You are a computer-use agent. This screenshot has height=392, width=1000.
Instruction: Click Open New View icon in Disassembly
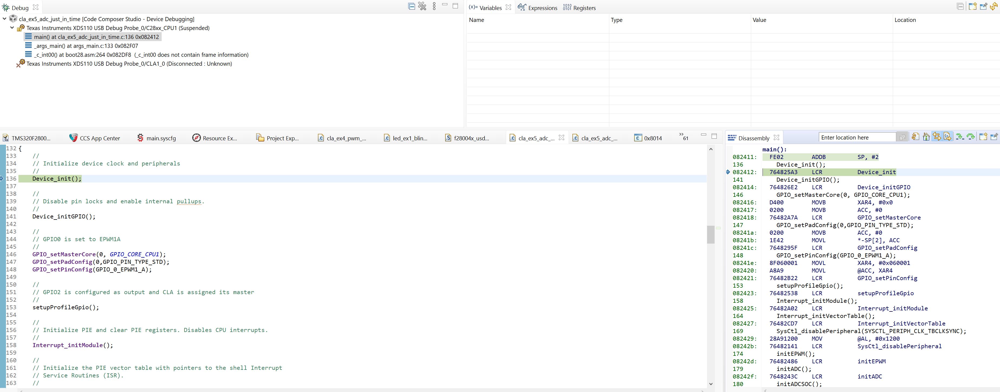coord(983,137)
